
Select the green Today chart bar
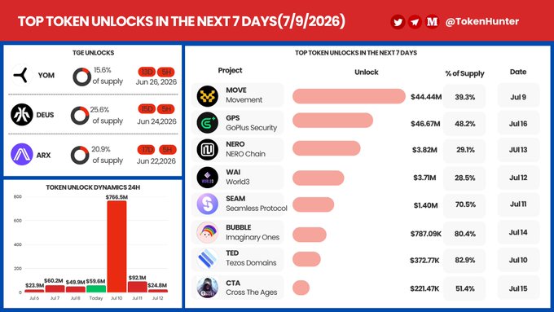96,288
